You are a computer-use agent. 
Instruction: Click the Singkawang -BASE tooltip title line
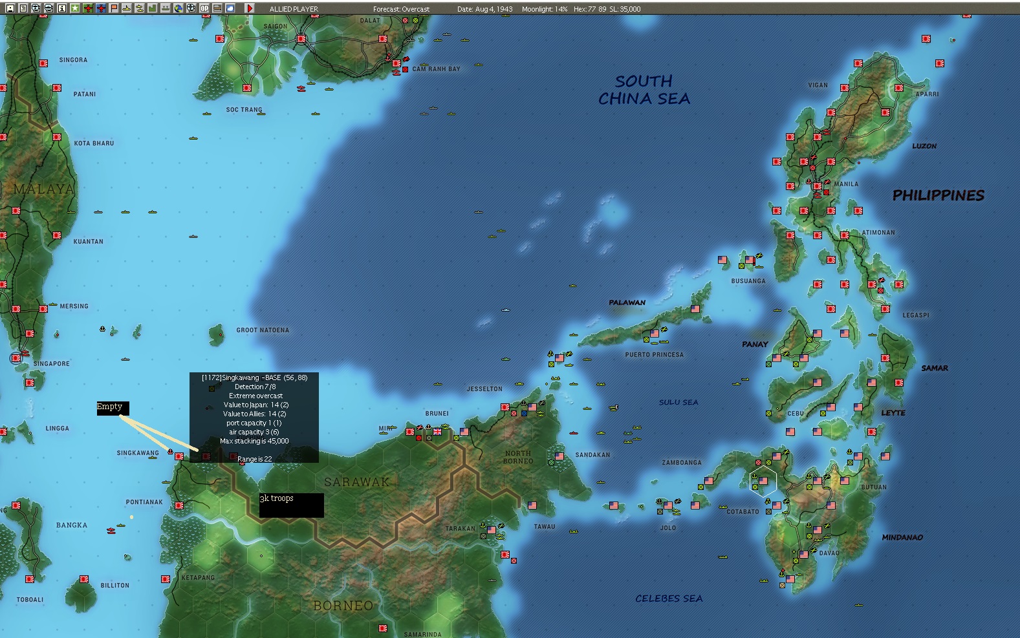tap(254, 377)
